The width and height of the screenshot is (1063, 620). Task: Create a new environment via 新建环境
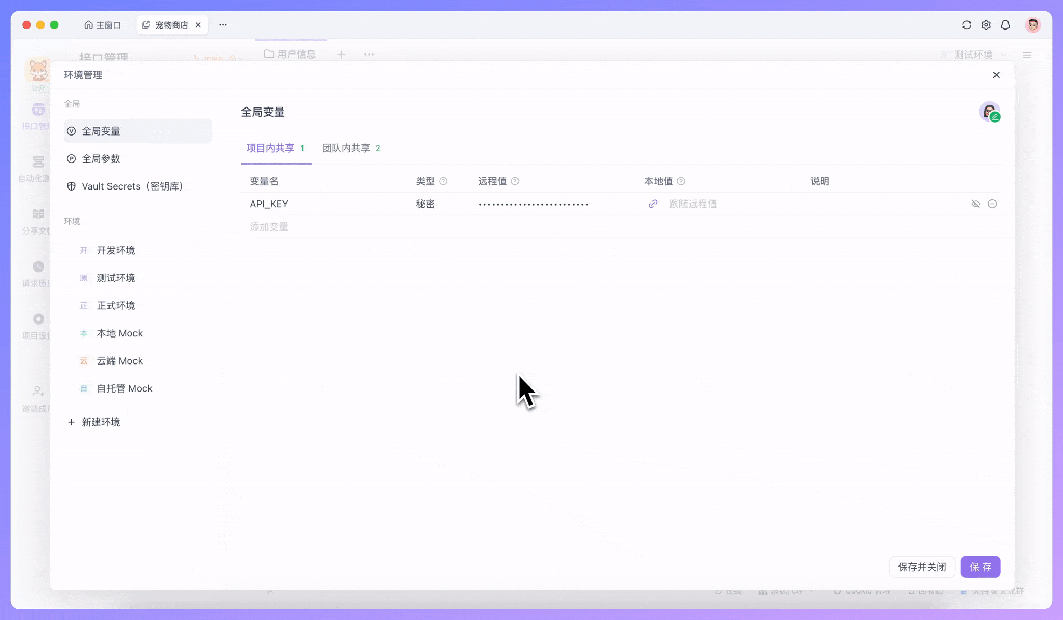point(94,422)
